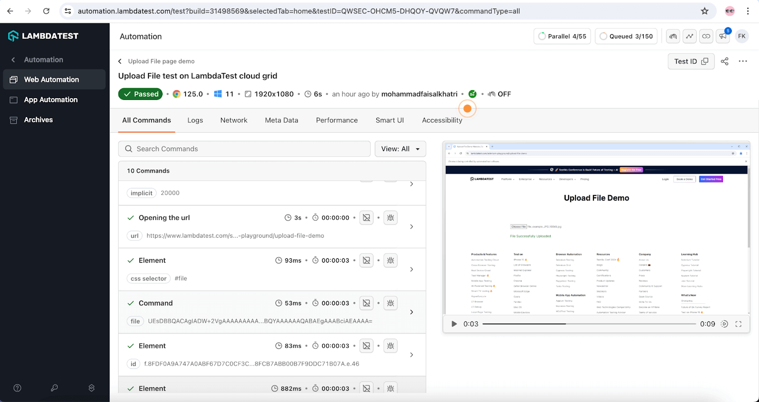View screenshot for Opening the url
Screen dimensions: 759x402
pos(367,218)
